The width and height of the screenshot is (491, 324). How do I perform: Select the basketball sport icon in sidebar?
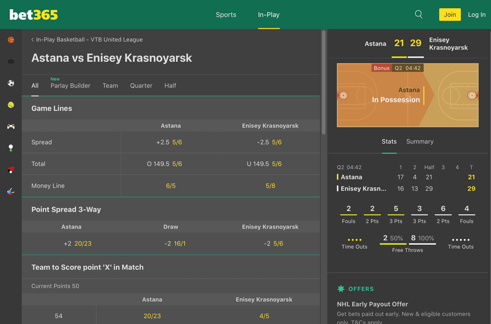click(11, 40)
